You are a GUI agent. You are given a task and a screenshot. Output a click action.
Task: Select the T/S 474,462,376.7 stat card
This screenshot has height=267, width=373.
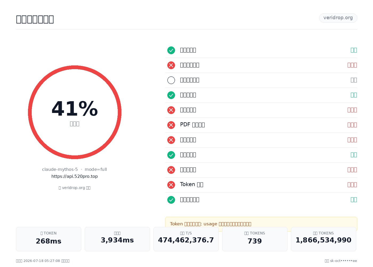click(x=186, y=239)
